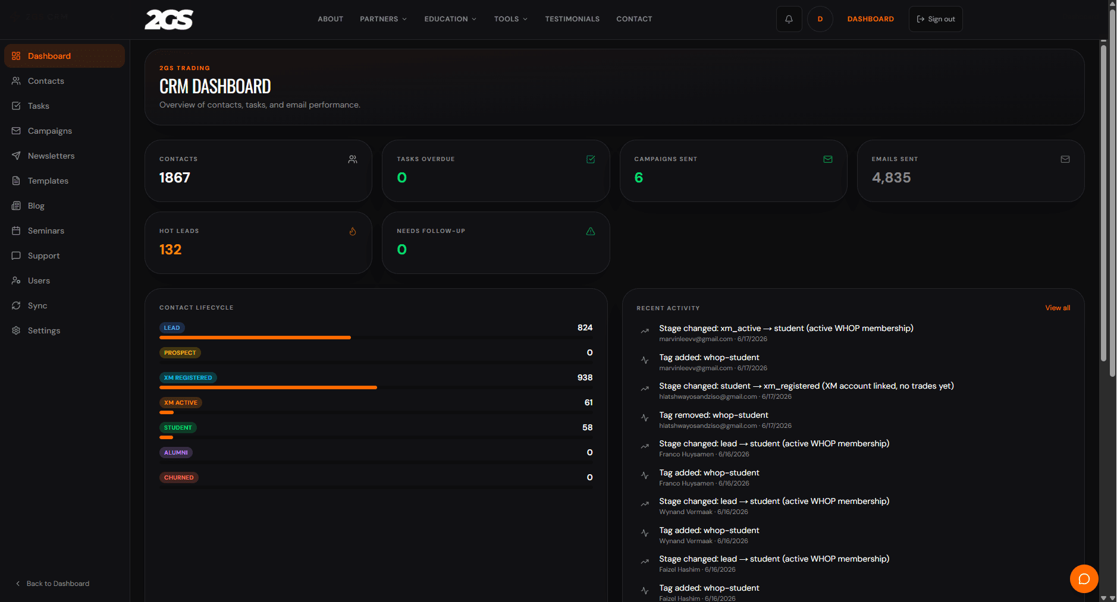Viewport: 1117px width, 602px height.
Task: Click Stage changed student to xm_registered entry
Action: point(853,391)
